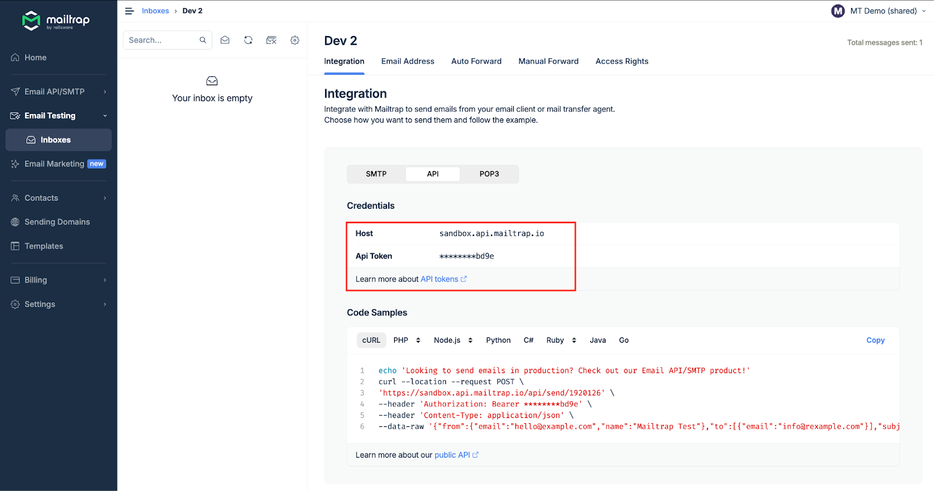934x491 pixels.
Task: Select the C# code sample
Action: coord(529,340)
